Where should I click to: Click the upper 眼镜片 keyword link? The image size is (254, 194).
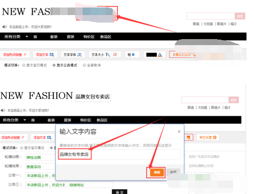[221, 24]
